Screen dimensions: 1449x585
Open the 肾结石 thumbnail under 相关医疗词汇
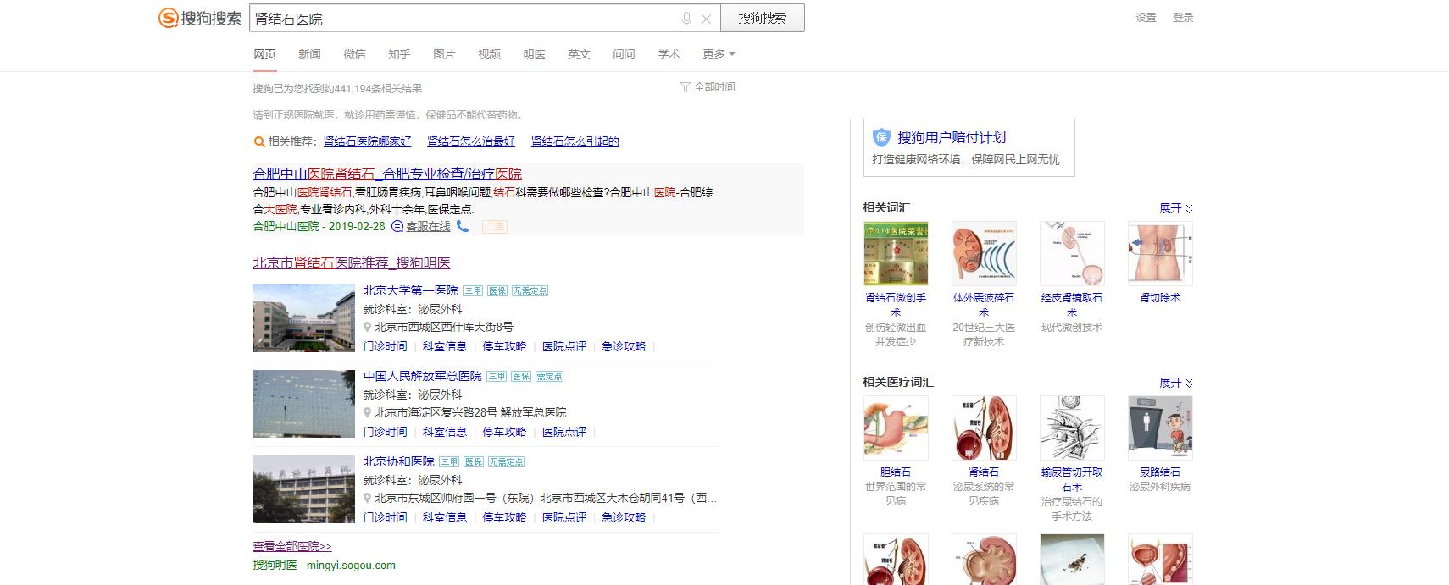click(984, 428)
